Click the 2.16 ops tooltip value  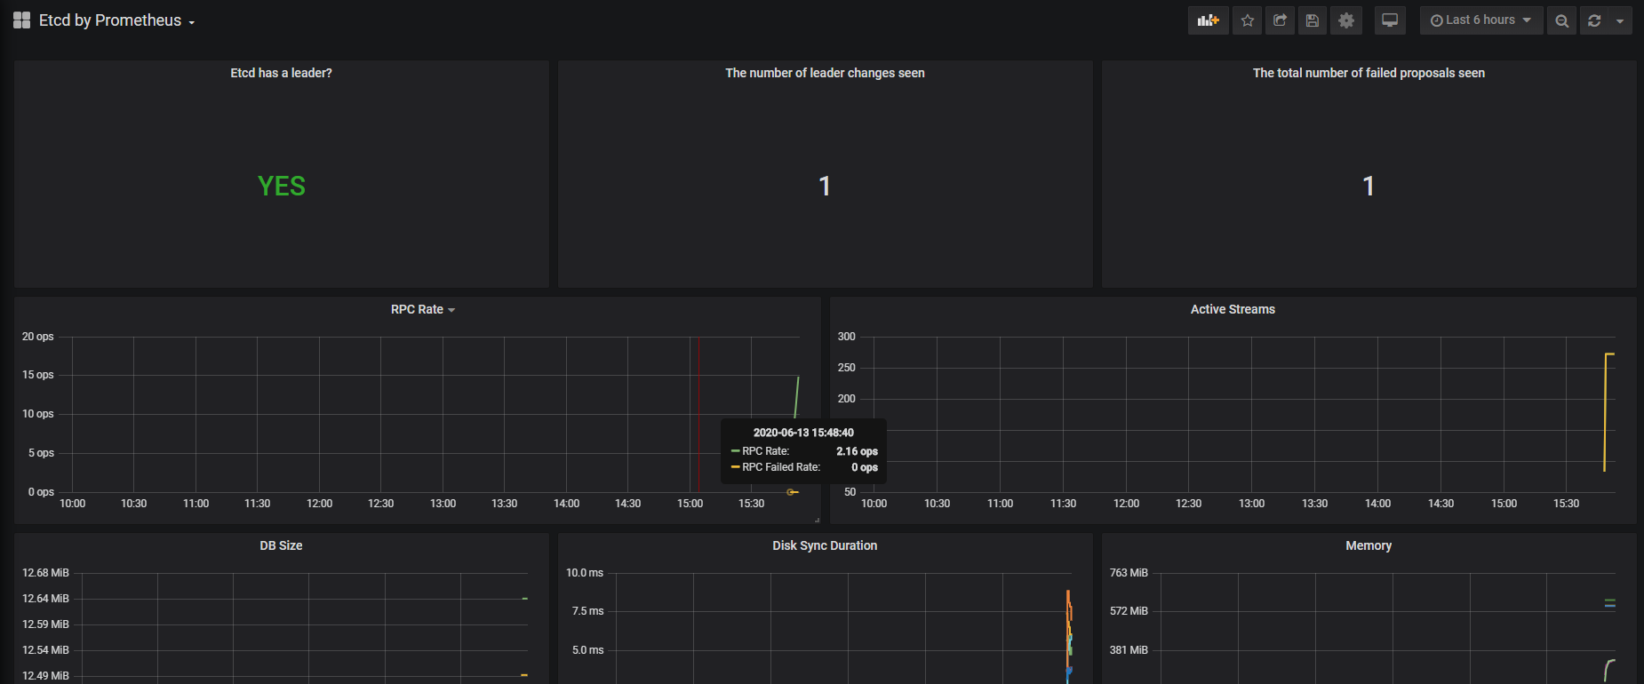tap(857, 451)
